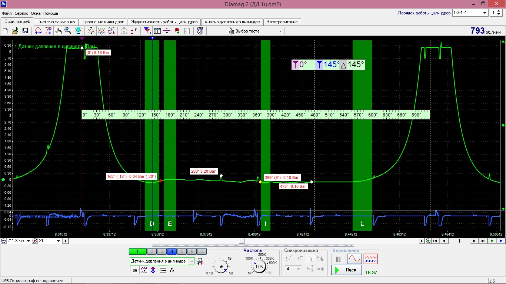Save the recording with the floppy disk icon
The width and height of the screenshot is (506, 284).
pyautogui.click(x=25, y=31)
